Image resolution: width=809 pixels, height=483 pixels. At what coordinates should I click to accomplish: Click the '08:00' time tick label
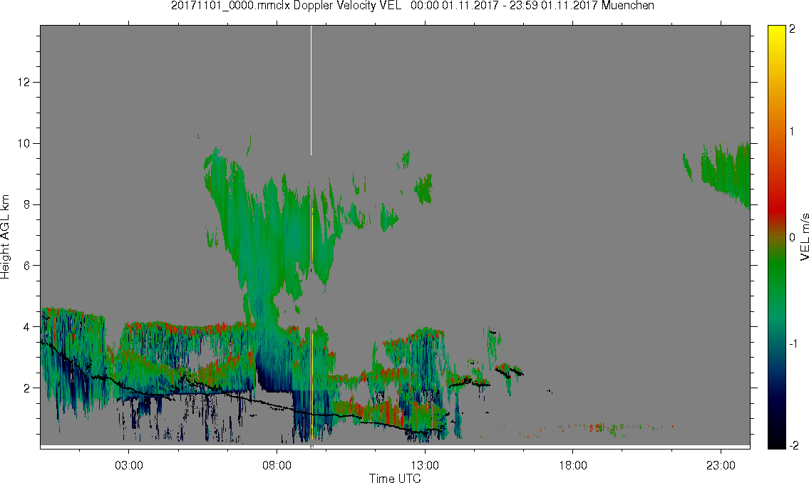click(x=277, y=465)
